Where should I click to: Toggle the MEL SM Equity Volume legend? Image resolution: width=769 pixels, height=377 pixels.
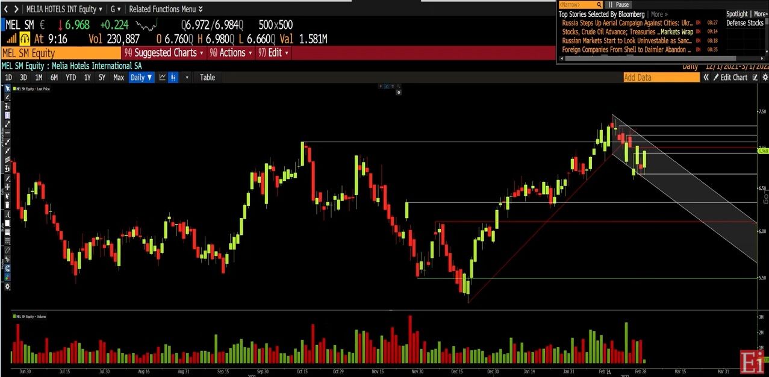click(31, 316)
